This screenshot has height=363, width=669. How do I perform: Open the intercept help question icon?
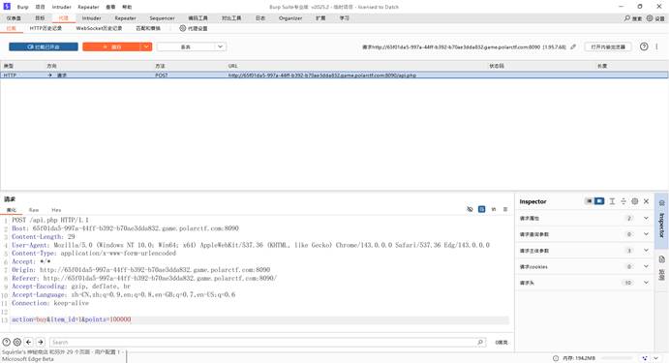click(644, 46)
